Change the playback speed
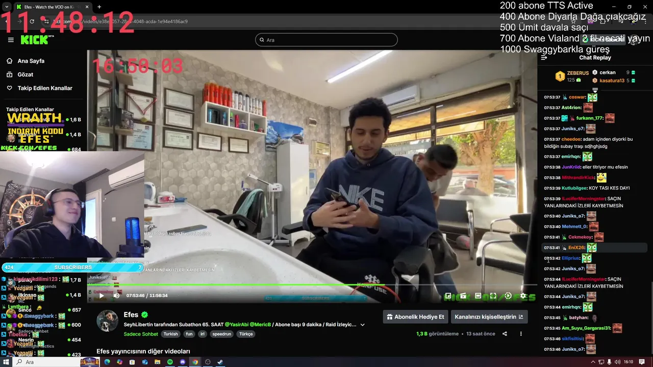The width and height of the screenshot is (653, 367). tap(508, 296)
